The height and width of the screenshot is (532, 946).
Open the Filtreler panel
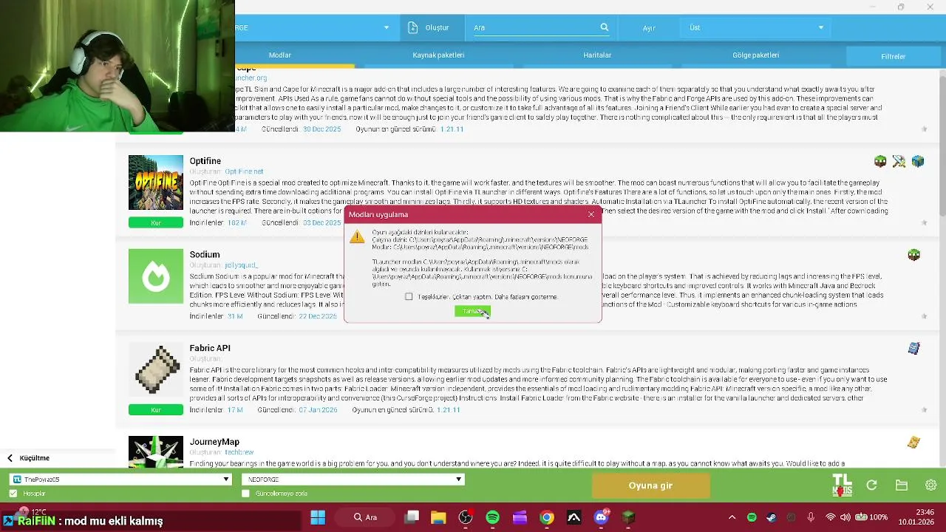click(x=893, y=56)
